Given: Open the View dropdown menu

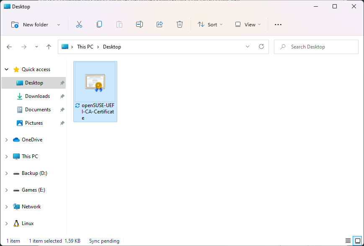Looking at the screenshot, I should 248,25.
